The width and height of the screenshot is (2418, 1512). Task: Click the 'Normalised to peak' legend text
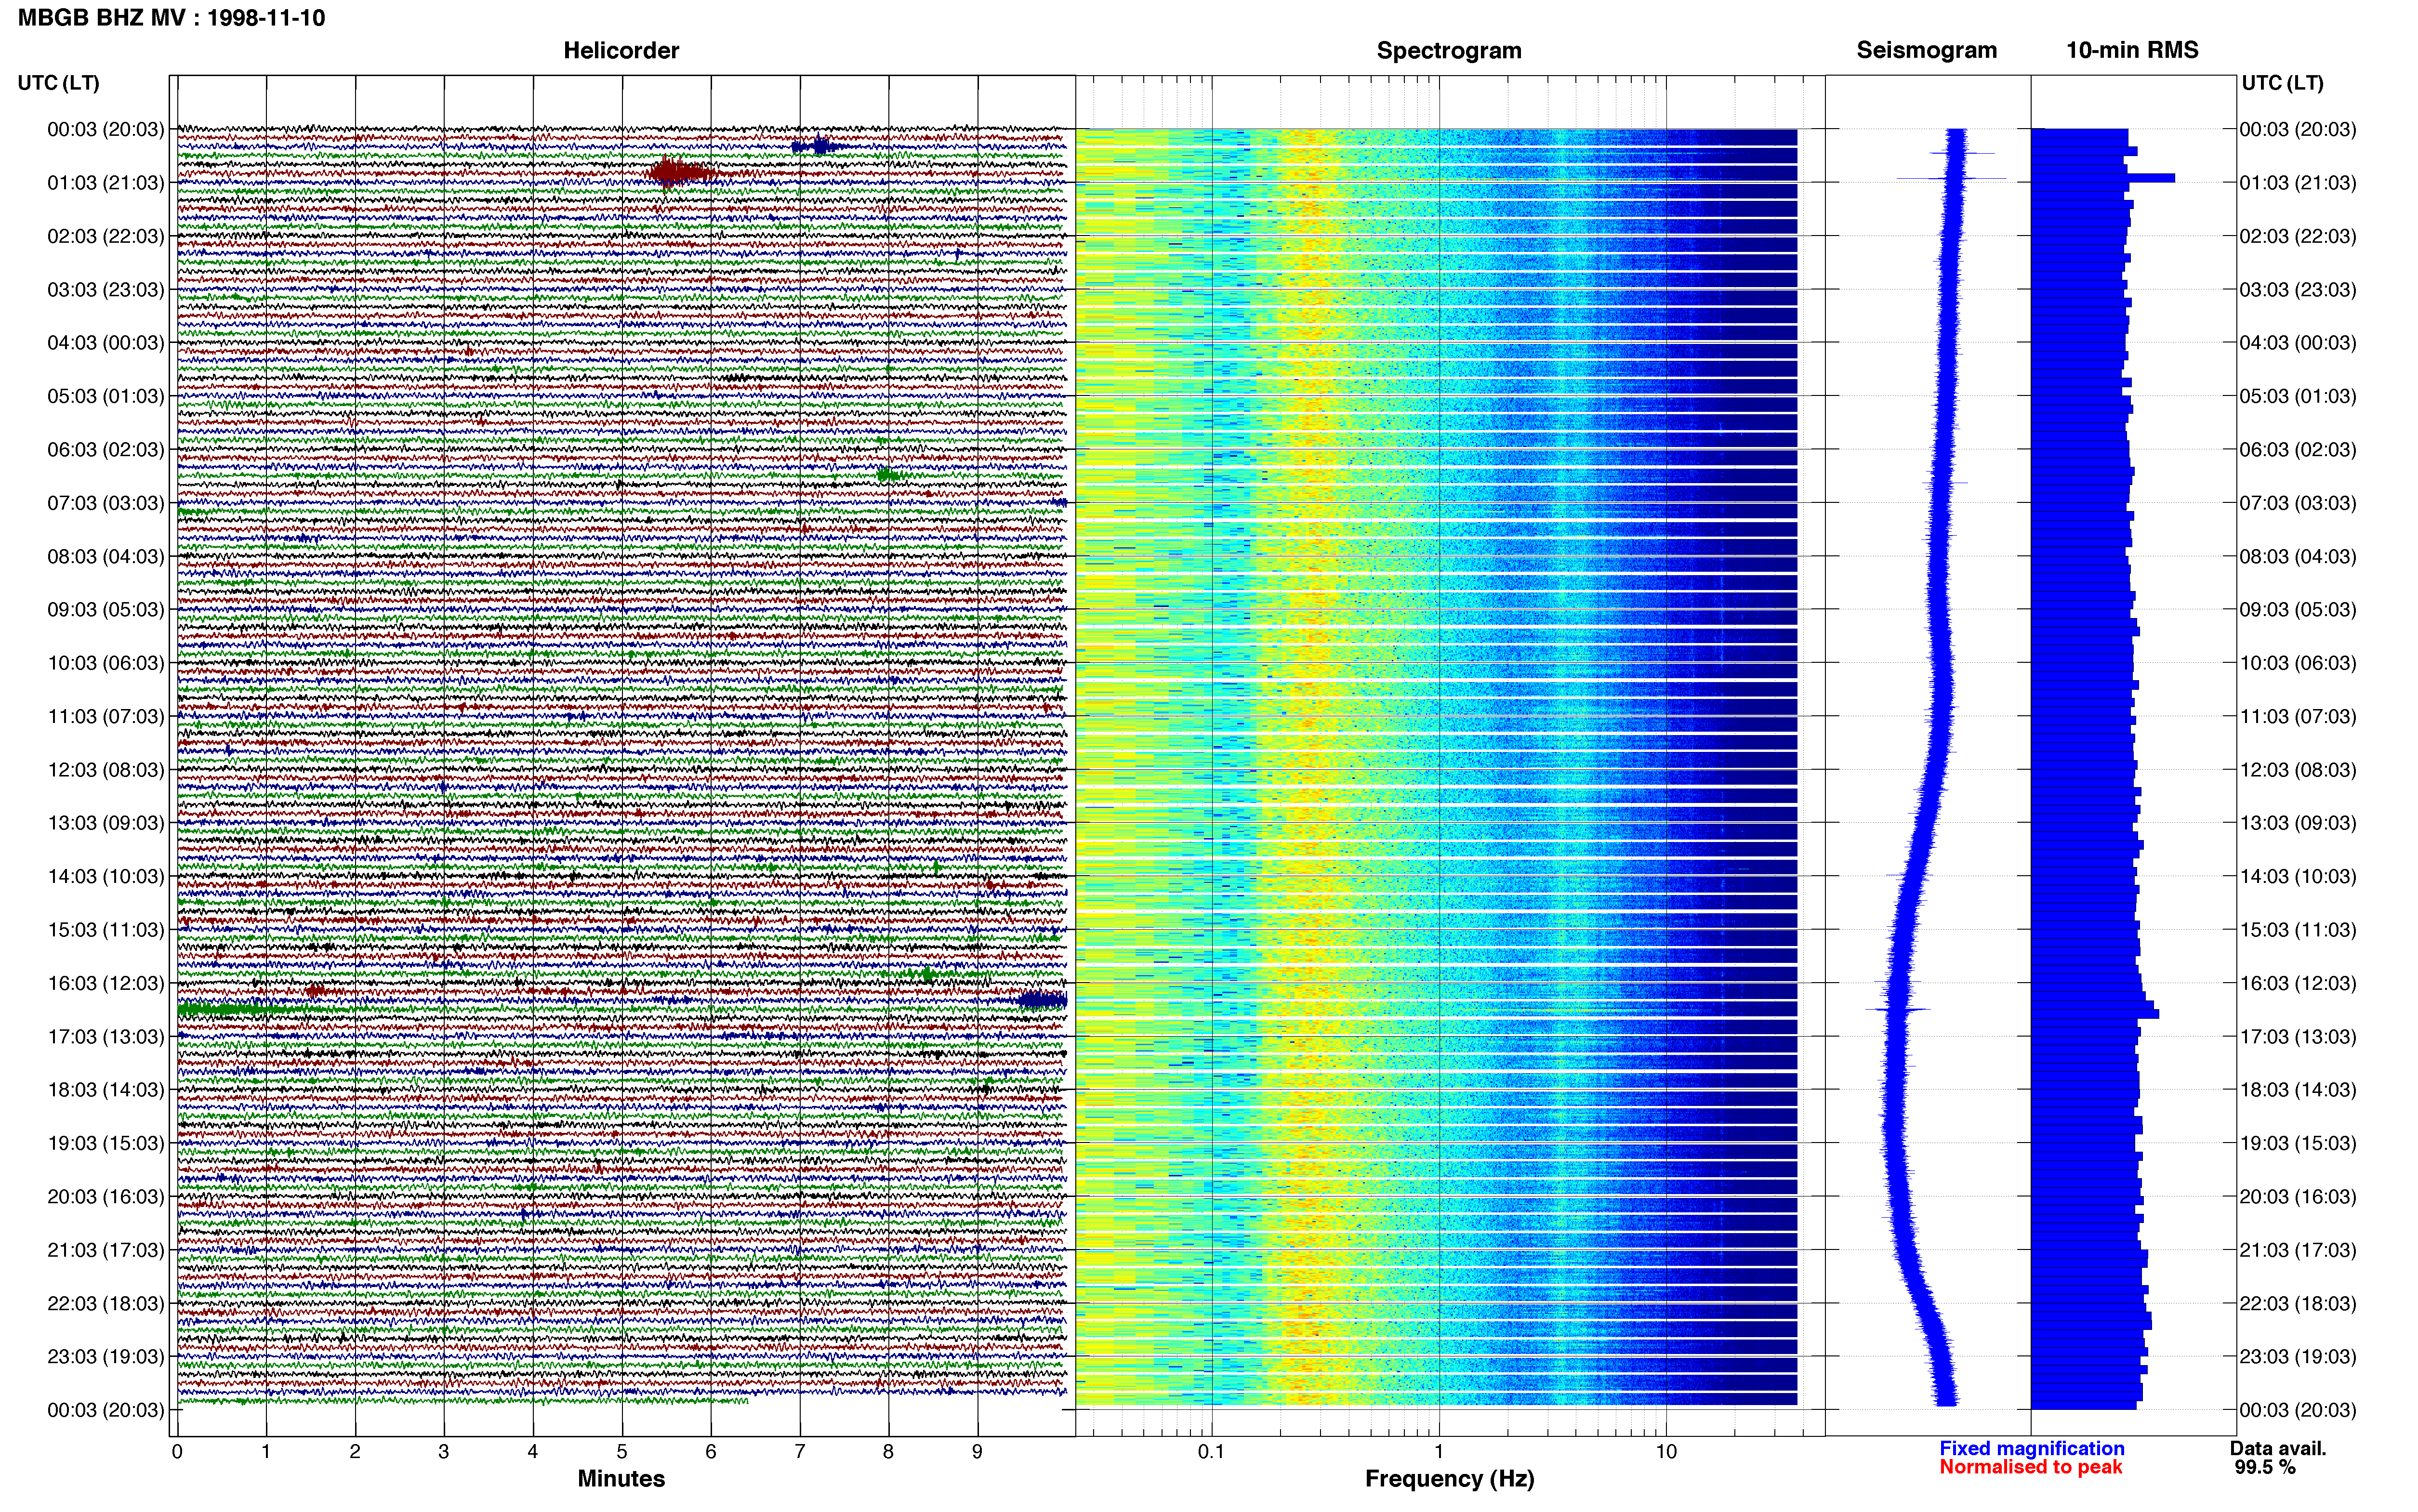pos(2031,1467)
